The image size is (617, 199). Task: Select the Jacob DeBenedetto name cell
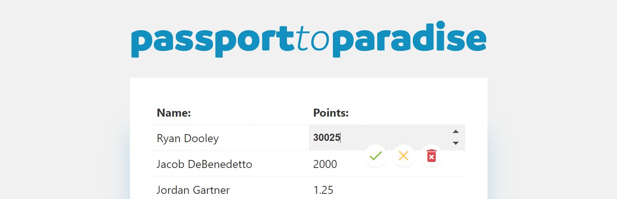click(204, 164)
